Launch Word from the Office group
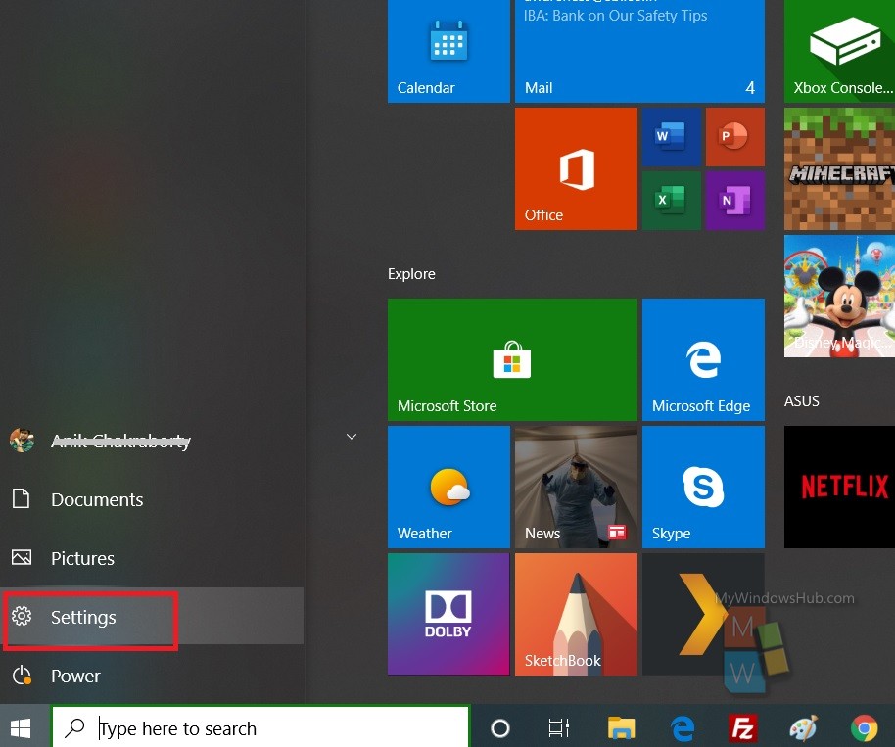Screen dimensions: 895x747 click(672, 137)
